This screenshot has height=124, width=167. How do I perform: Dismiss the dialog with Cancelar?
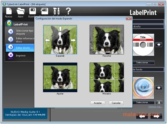click(x=116, y=103)
